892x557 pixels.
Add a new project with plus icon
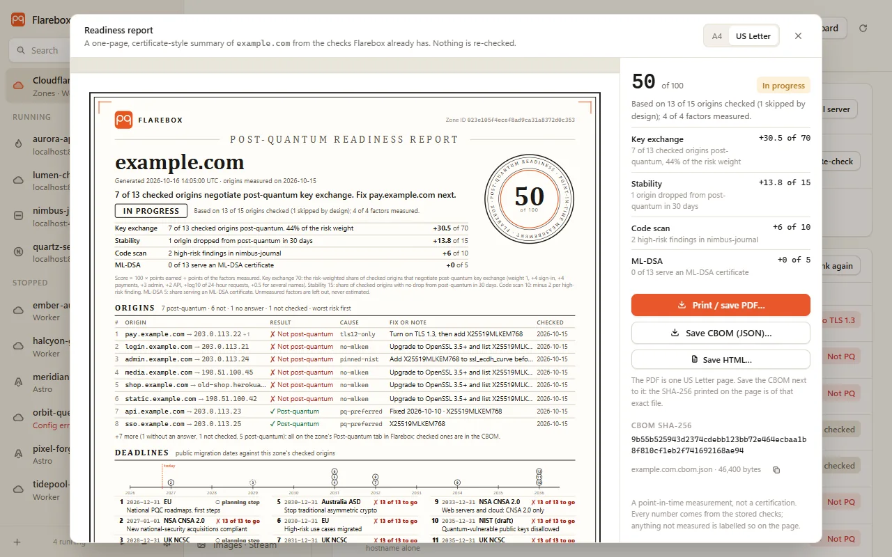click(x=17, y=542)
